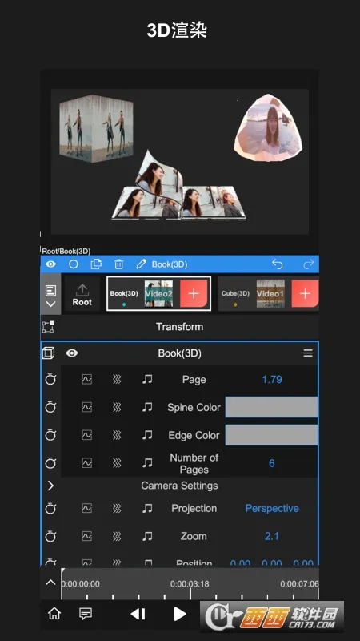Open the Transform section

coord(179,327)
